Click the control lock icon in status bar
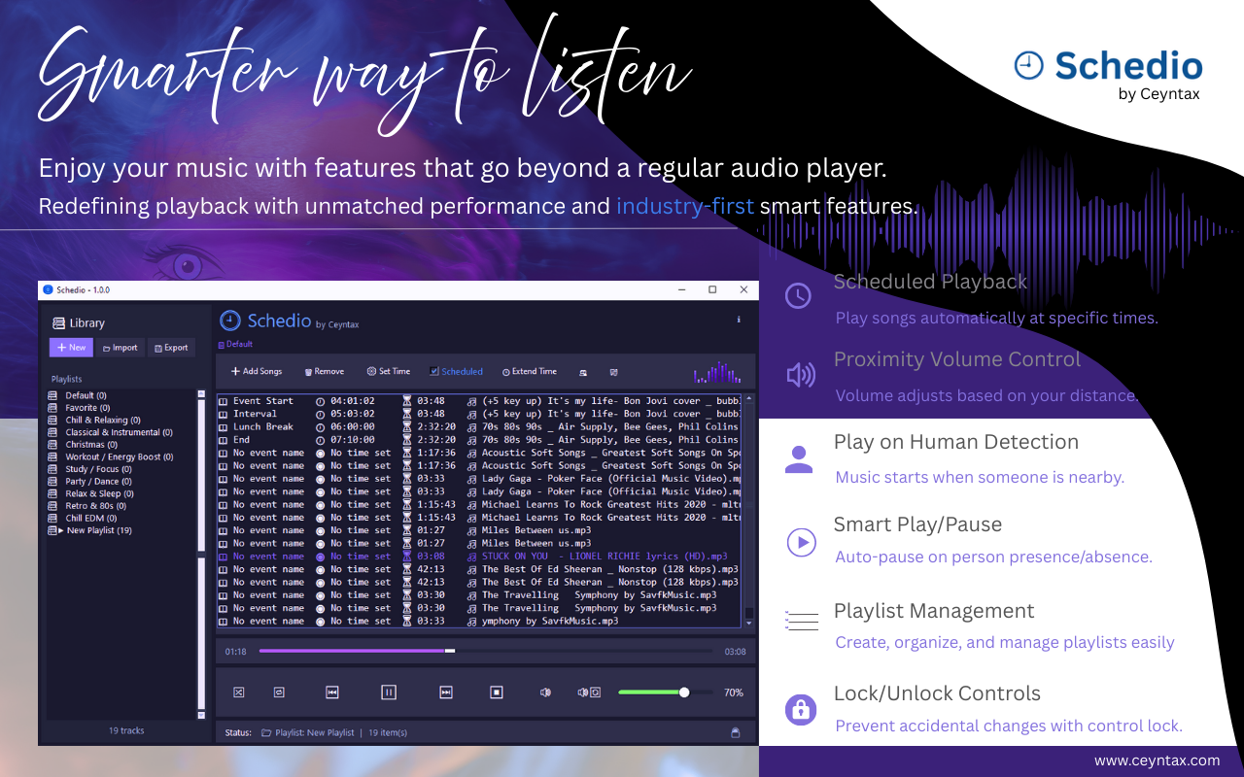 [x=736, y=732]
